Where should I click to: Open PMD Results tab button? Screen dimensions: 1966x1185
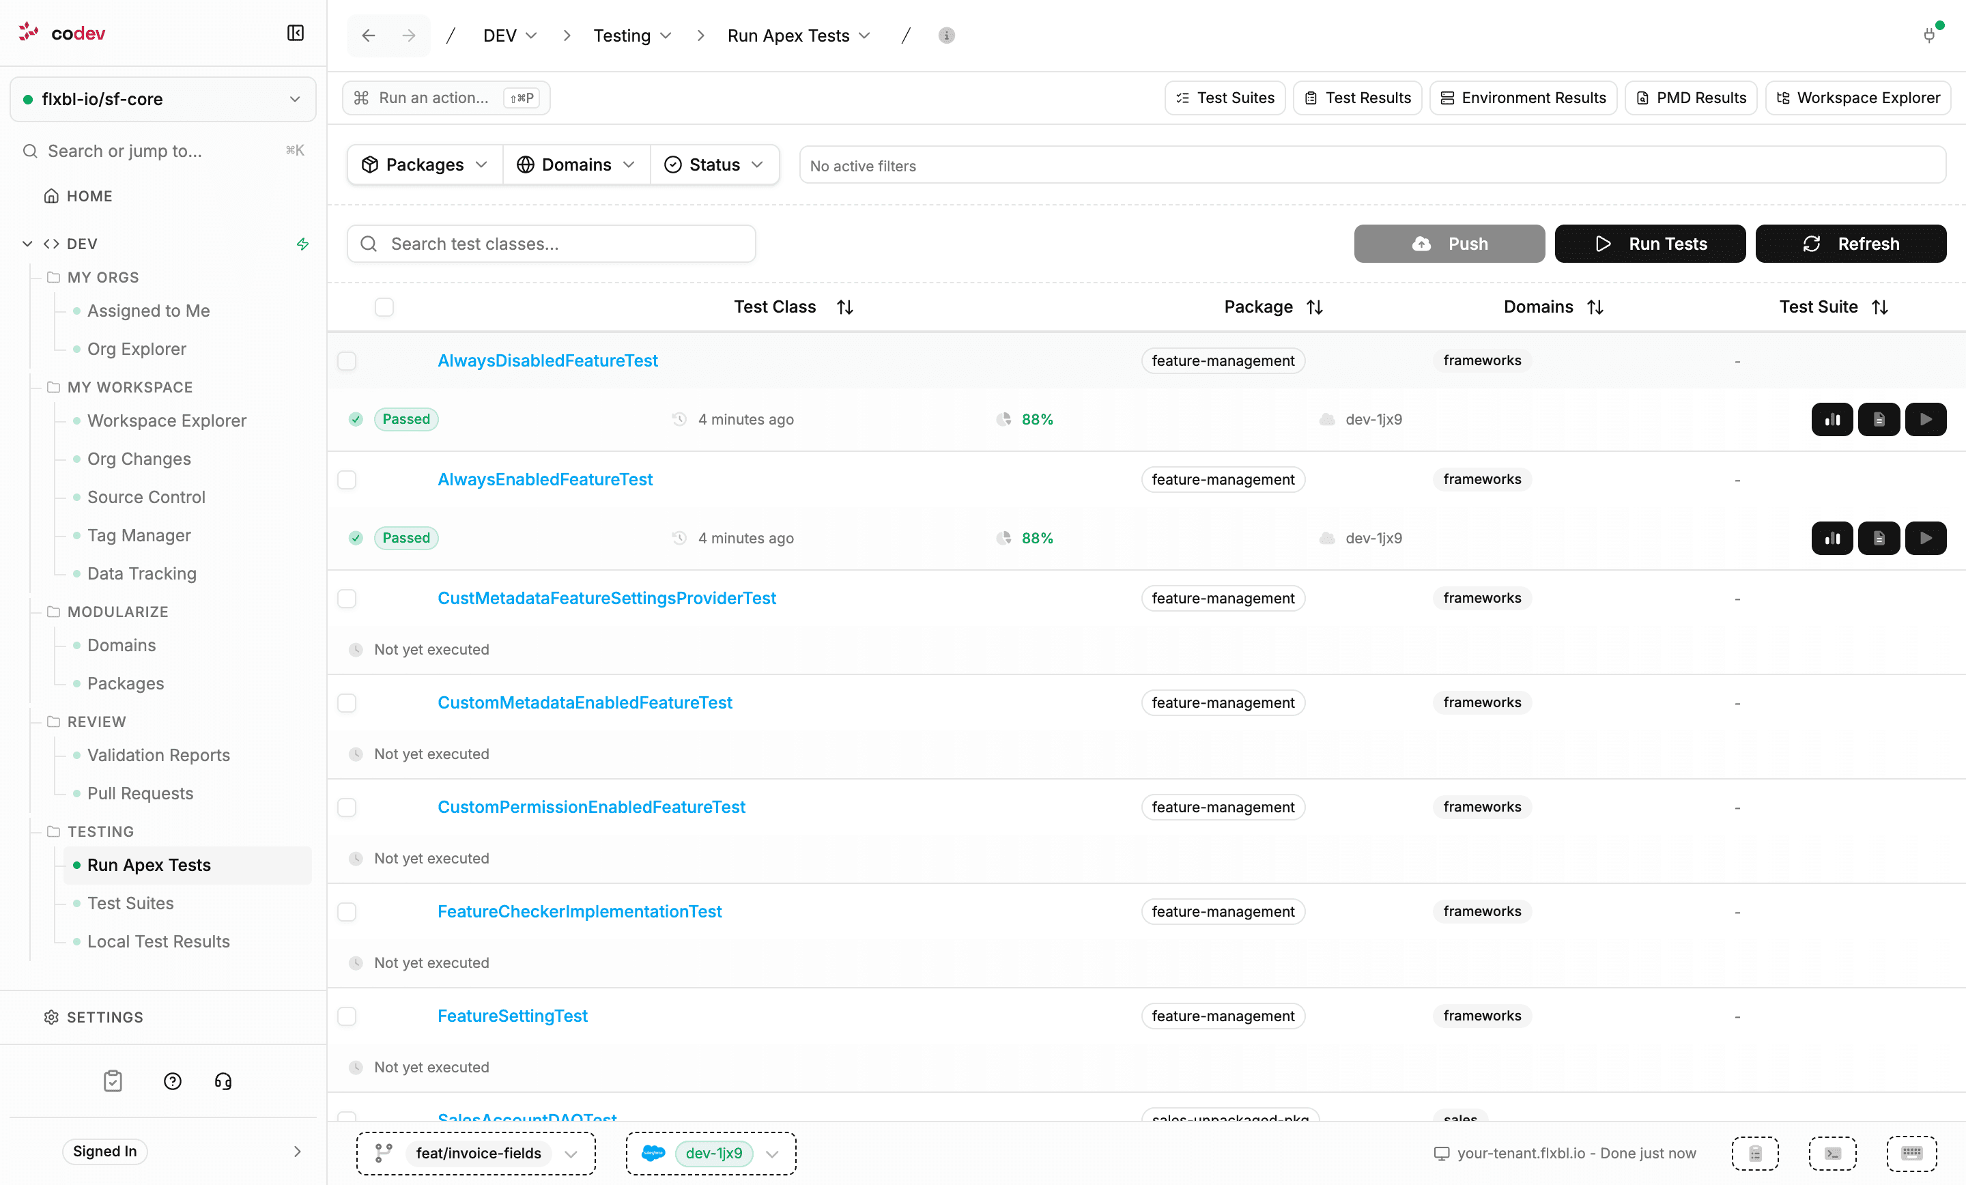(1691, 98)
